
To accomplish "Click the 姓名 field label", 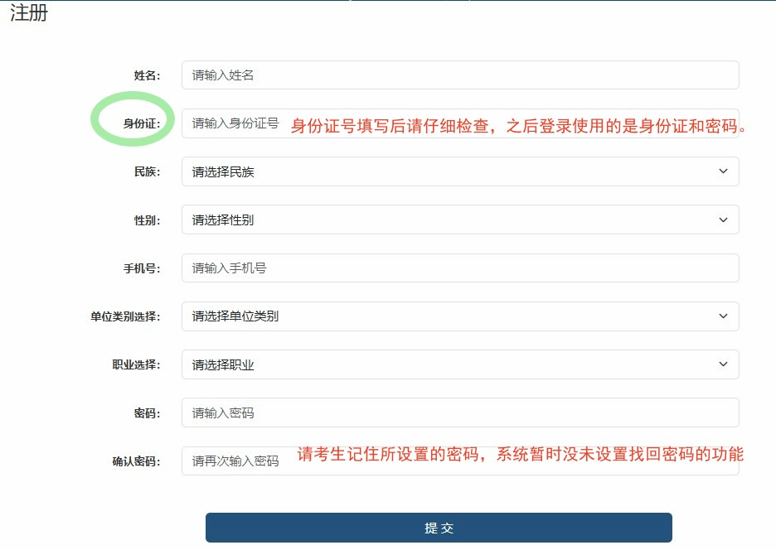I will (147, 75).
